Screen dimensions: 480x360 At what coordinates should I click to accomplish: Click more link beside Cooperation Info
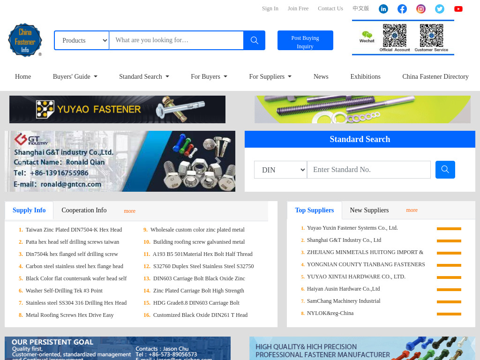pyautogui.click(x=129, y=211)
